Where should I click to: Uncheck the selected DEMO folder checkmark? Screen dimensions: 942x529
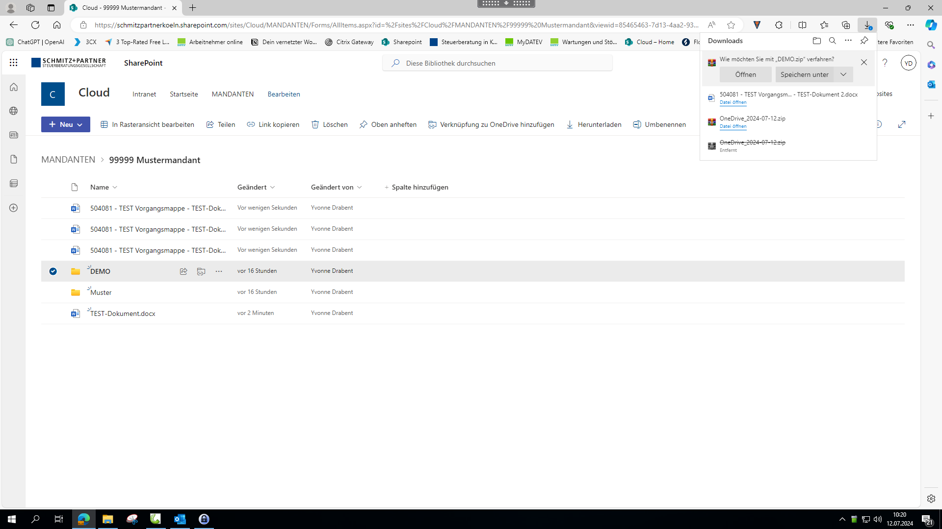[53, 271]
